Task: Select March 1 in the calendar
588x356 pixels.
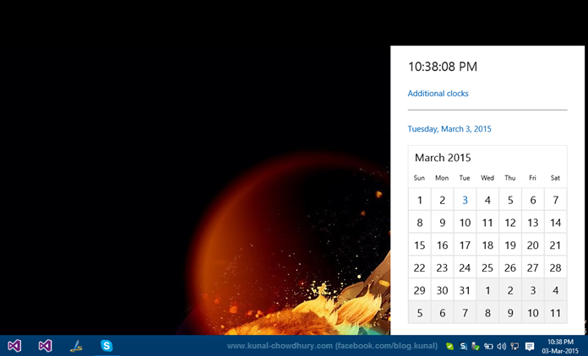Action: point(420,200)
